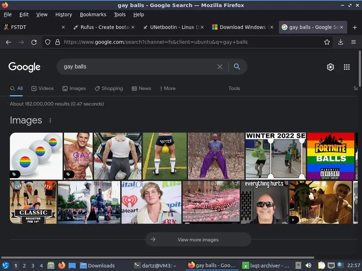The image size is (362, 271).
Task: Click the network monitor tray icon
Action: [331, 265]
